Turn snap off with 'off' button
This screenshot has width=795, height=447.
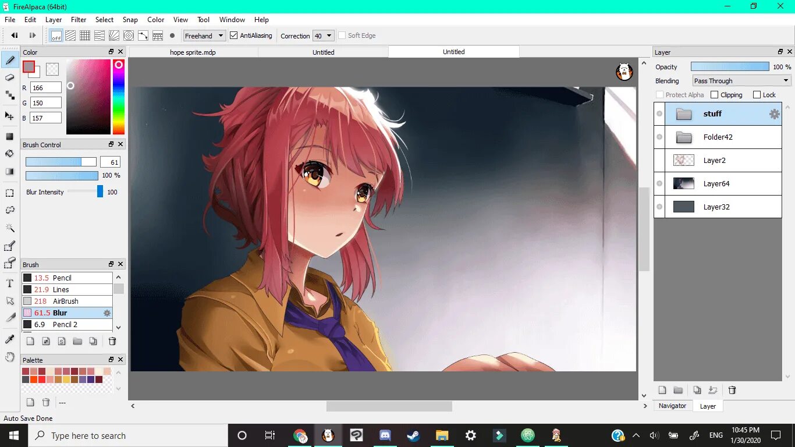(x=56, y=36)
